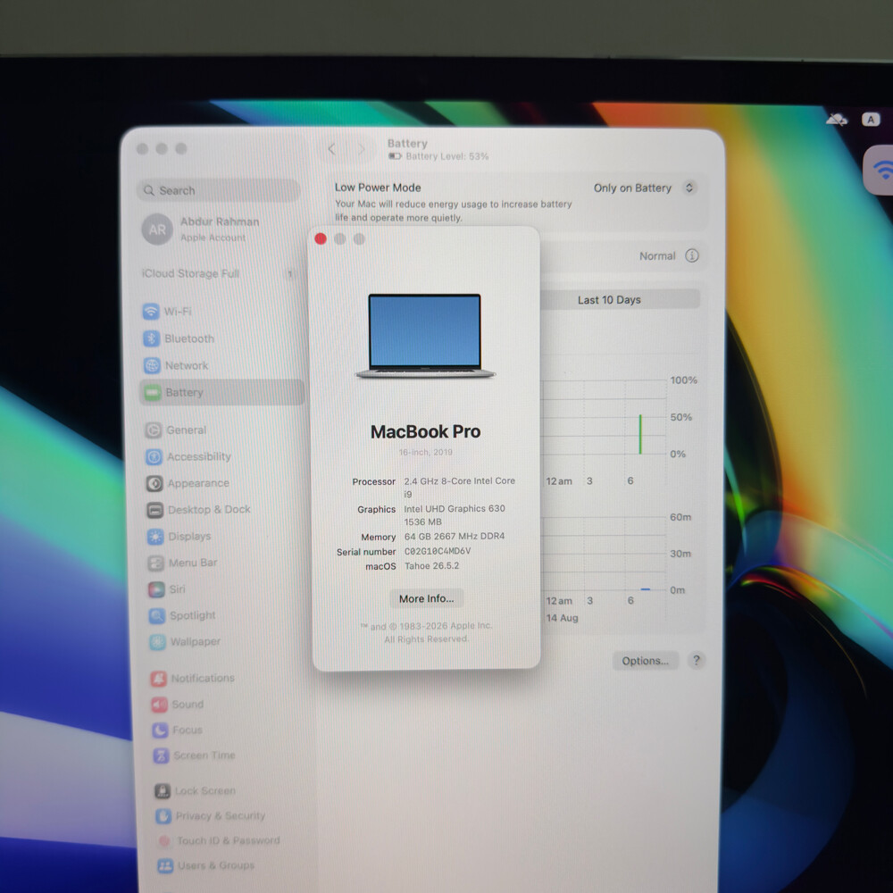
Task: Switch to Last 10 Days tab
Action: point(609,299)
